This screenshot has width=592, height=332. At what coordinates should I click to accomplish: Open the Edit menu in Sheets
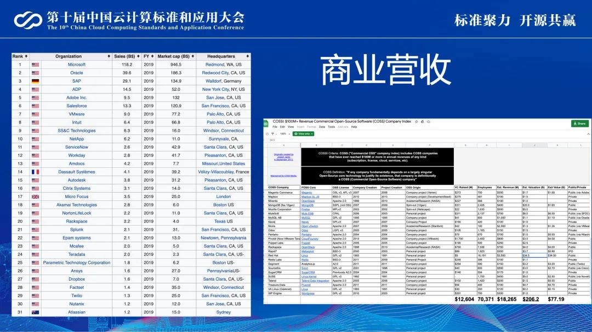click(282, 127)
